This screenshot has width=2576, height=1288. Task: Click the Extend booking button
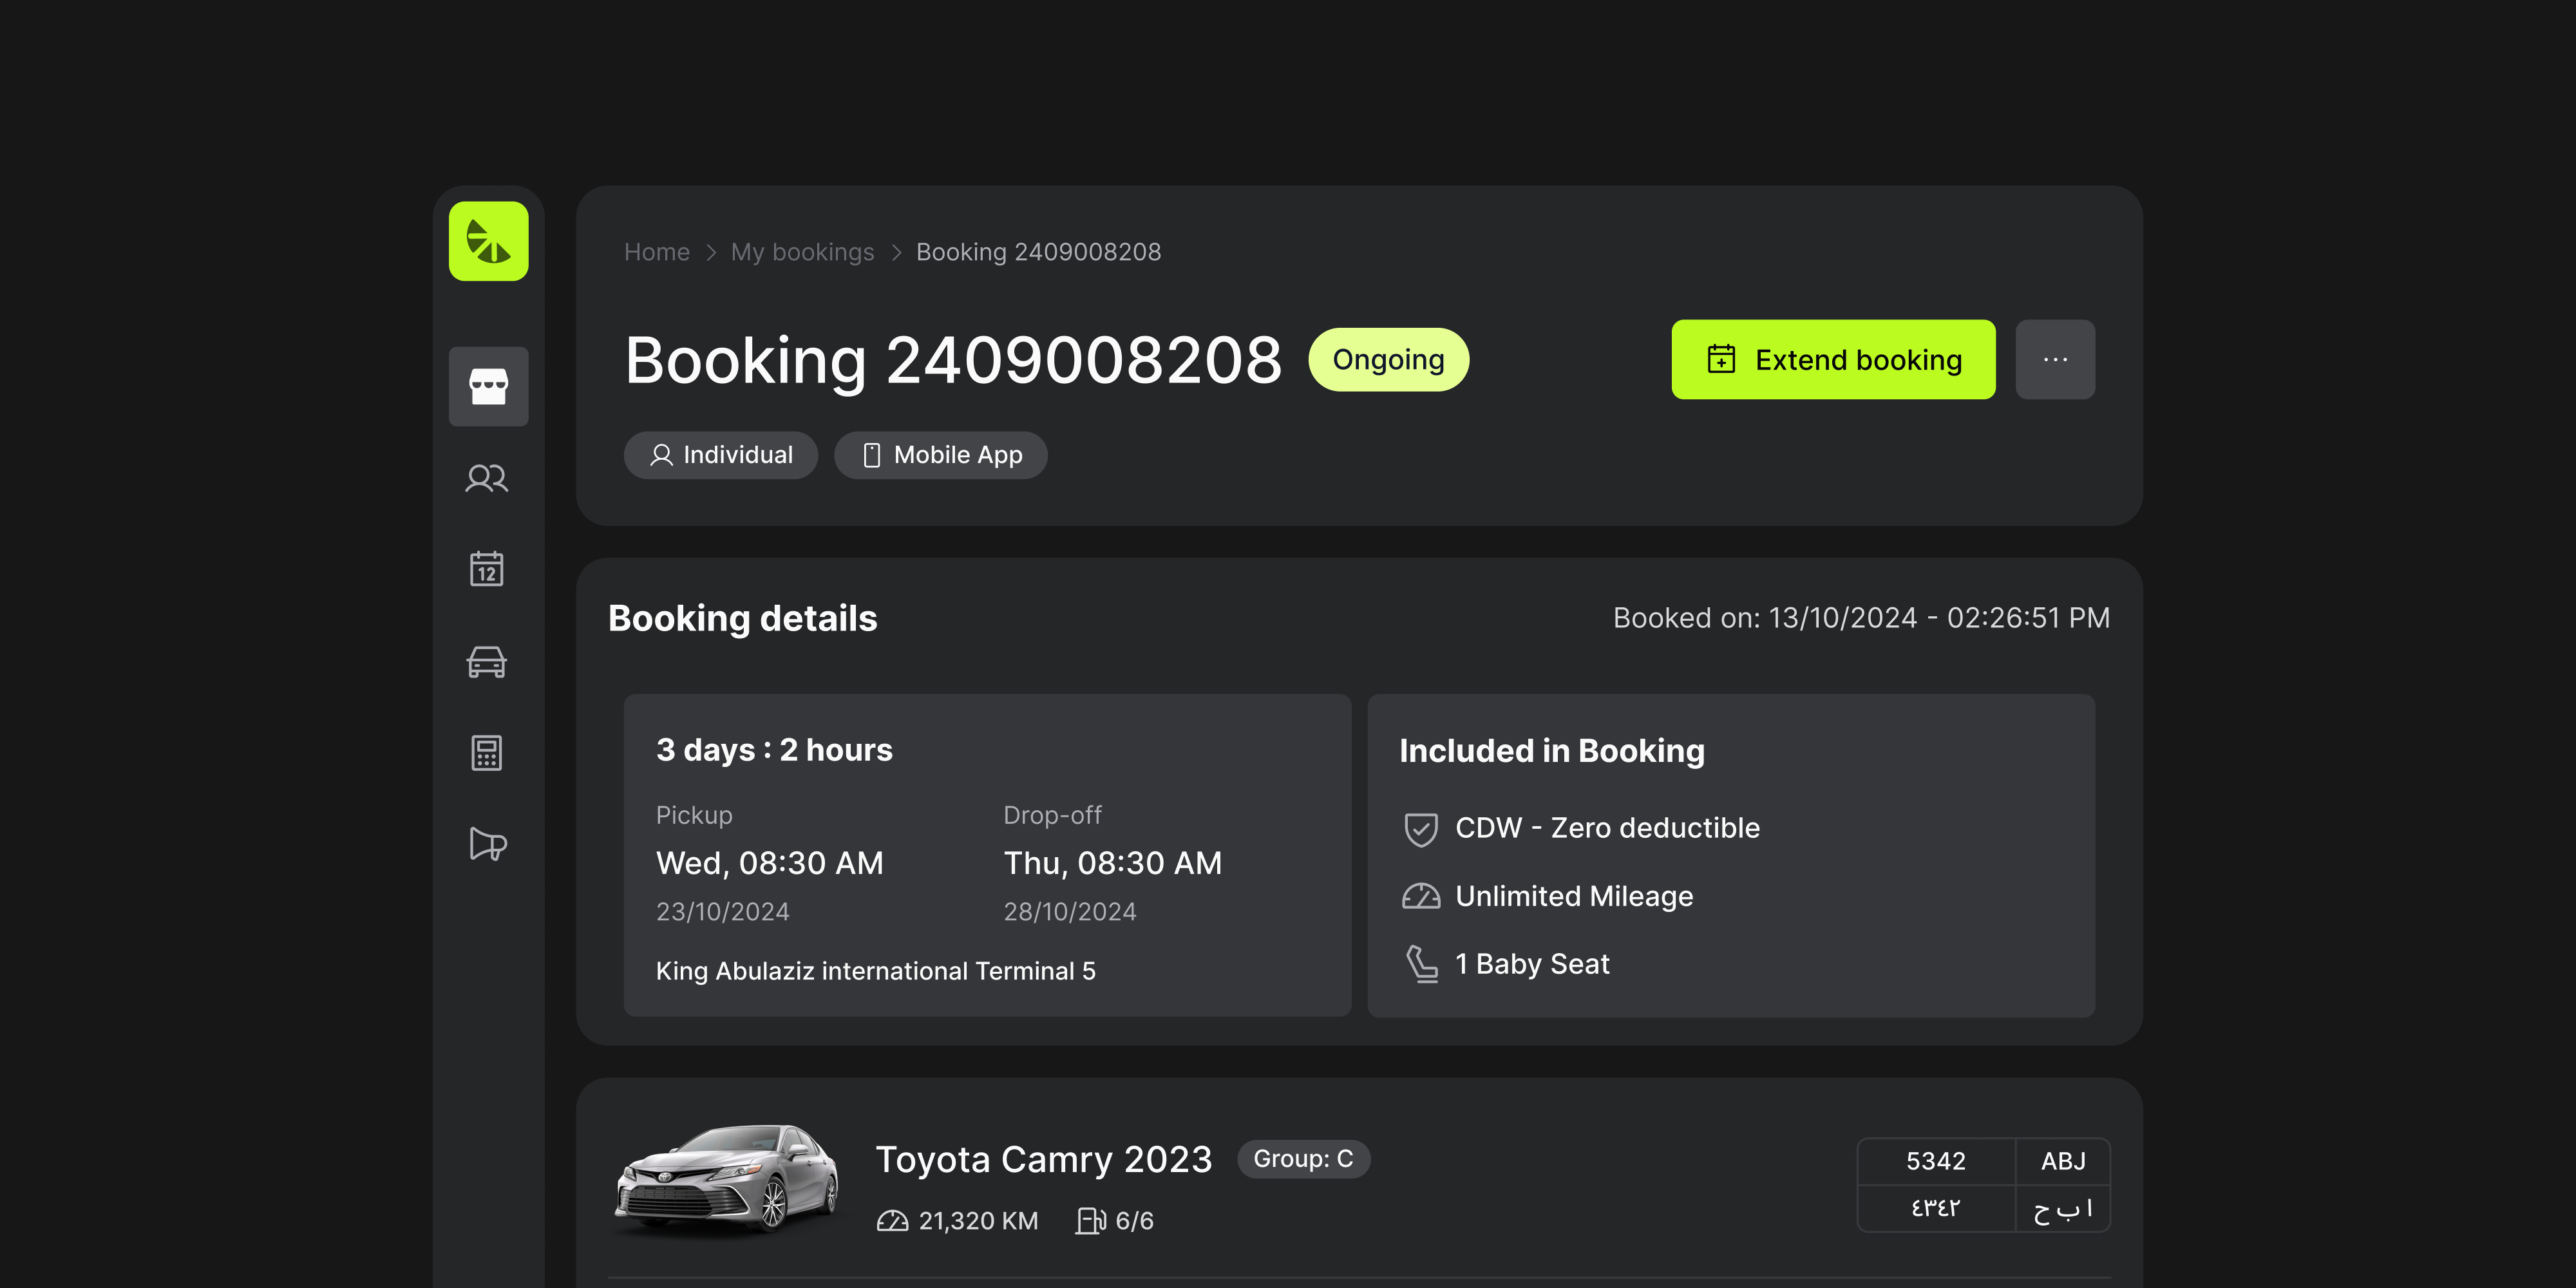click(1832, 360)
